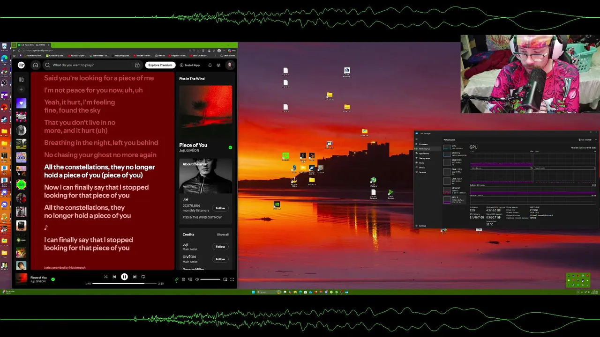Skip to the next track

click(135, 277)
